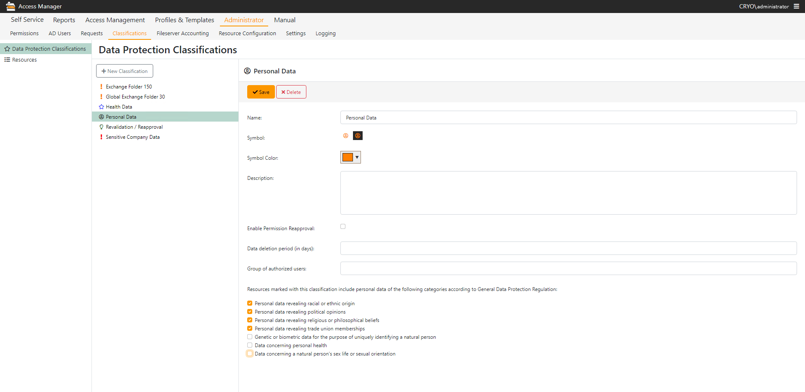Image resolution: width=805 pixels, height=392 pixels.
Task: Enable the Permission Reapproval checkbox
Action: pyautogui.click(x=343, y=226)
